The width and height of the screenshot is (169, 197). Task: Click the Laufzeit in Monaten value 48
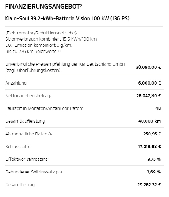pyautogui.click(x=158, y=108)
